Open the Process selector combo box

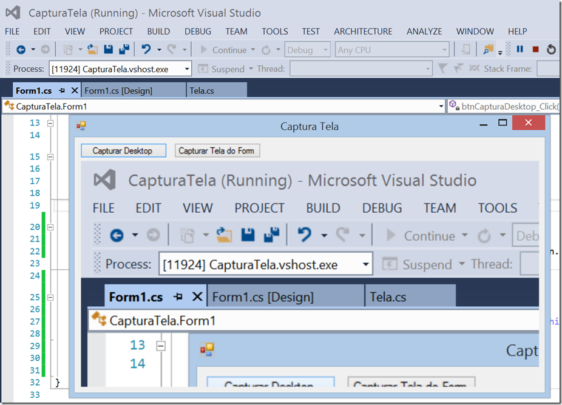tap(120, 69)
